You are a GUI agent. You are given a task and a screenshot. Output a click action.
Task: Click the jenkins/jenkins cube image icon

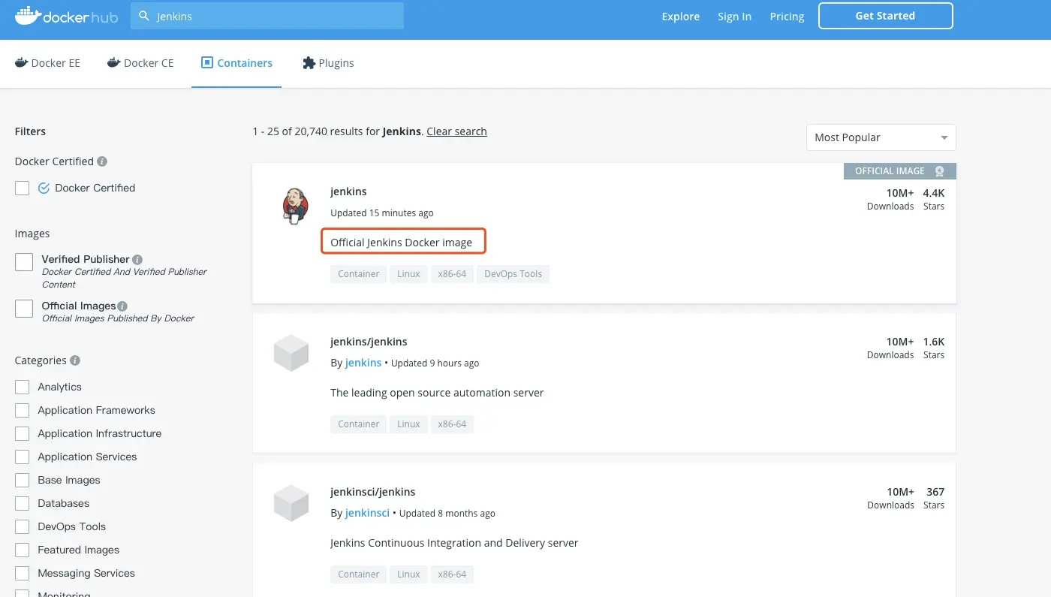291,353
